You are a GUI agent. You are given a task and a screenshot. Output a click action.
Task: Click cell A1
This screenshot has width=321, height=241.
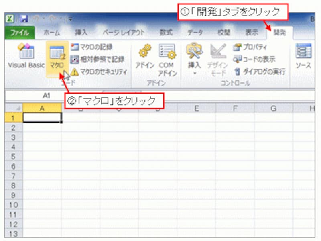point(42,118)
